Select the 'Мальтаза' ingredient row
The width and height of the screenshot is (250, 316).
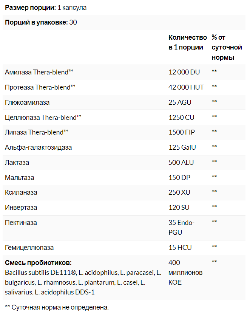pyautogui.click(x=20, y=177)
